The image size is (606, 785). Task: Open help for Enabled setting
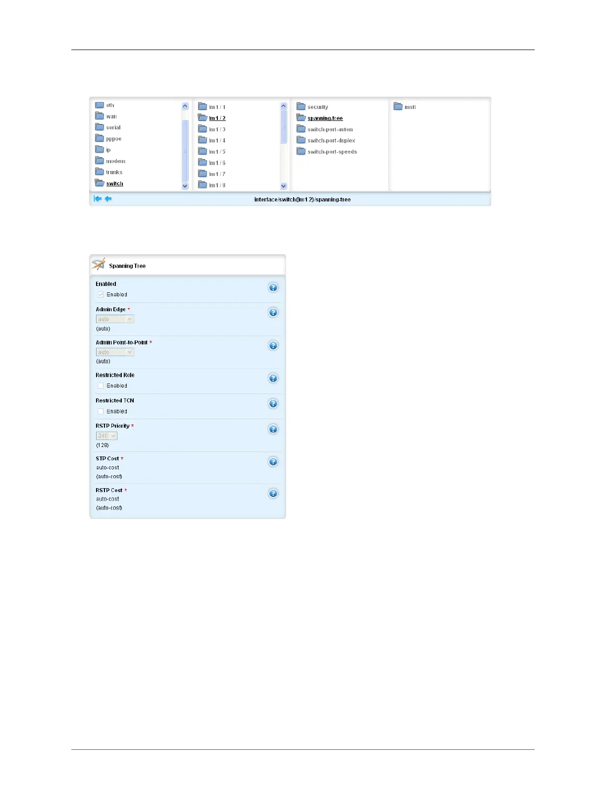click(x=273, y=287)
